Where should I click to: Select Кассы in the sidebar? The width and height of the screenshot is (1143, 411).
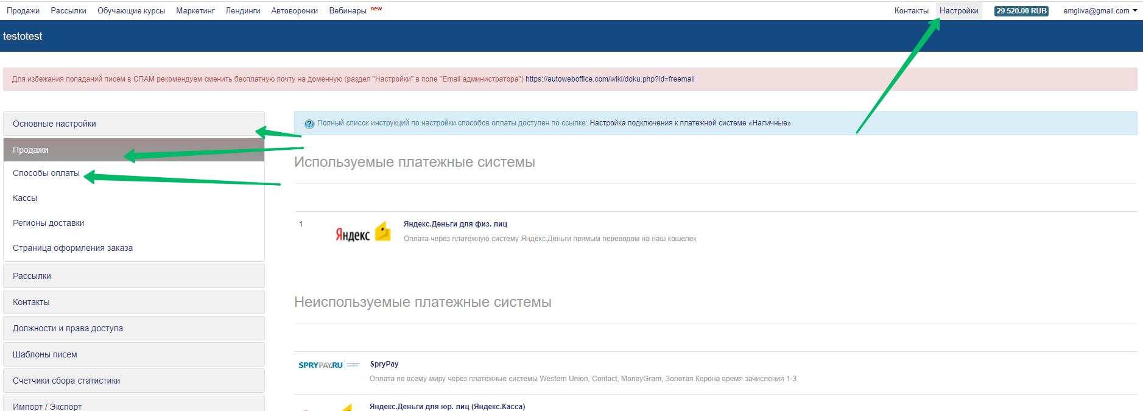tap(25, 198)
